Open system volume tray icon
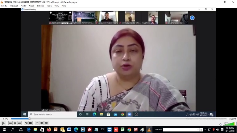 click(x=218, y=130)
